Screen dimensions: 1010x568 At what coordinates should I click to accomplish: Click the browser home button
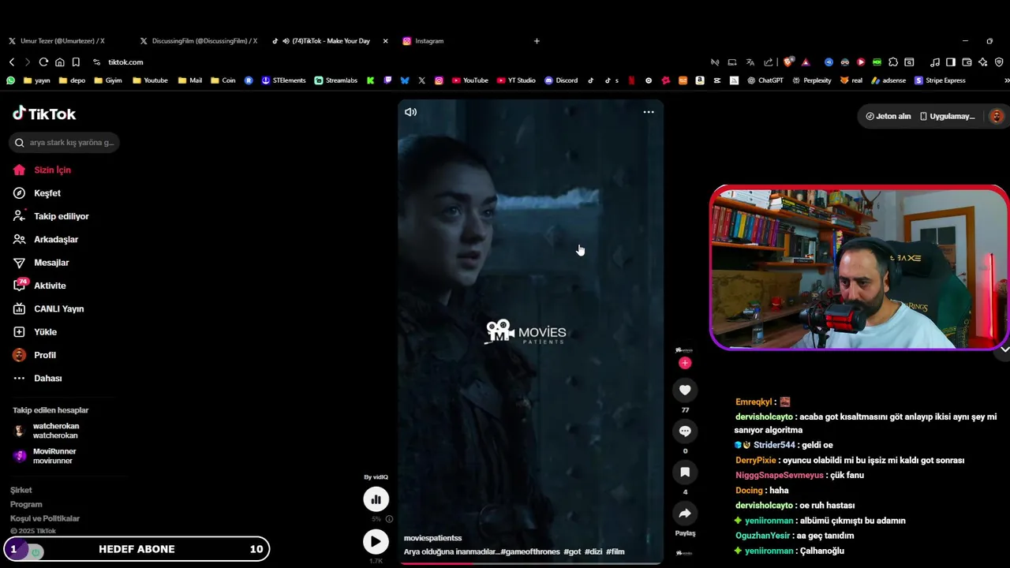coord(59,62)
